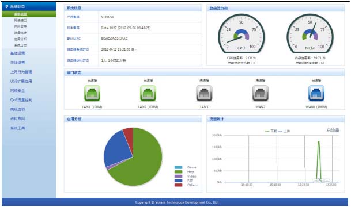Click the green LAN2 (100M) port icon
The height and width of the screenshot is (207, 351).
pos(148,93)
